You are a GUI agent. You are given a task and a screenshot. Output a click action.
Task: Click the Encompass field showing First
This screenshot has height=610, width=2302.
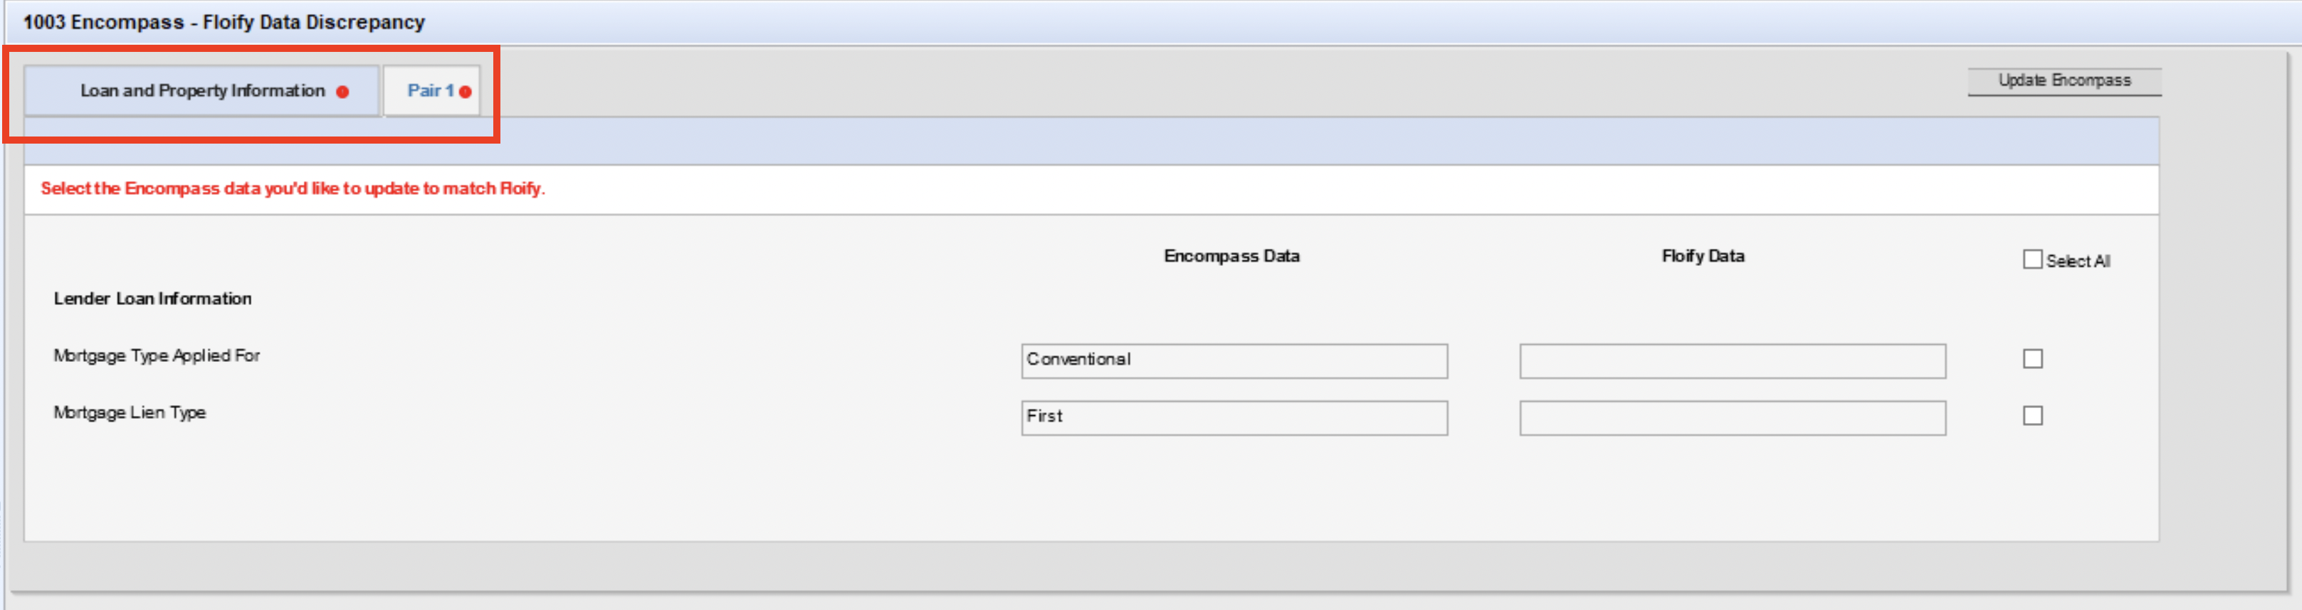[1234, 418]
